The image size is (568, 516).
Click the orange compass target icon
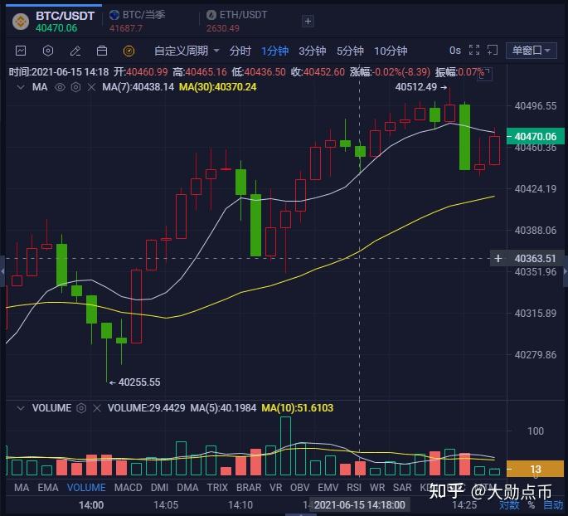129,51
